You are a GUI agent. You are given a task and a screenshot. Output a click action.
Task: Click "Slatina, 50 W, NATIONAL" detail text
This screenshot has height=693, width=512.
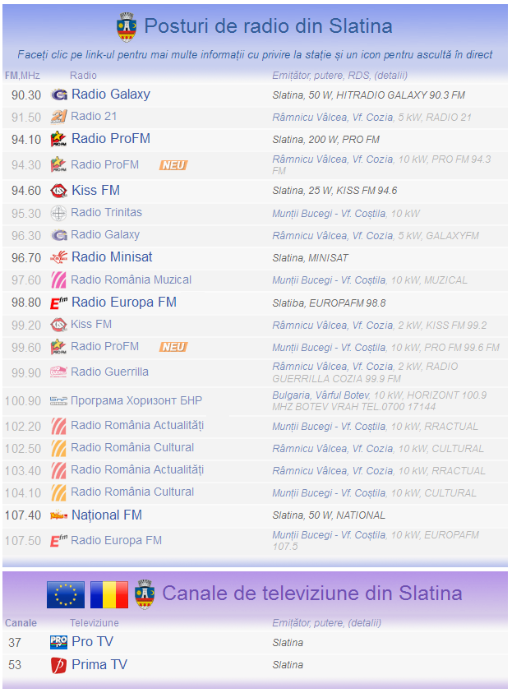click(x=329, y=515)
